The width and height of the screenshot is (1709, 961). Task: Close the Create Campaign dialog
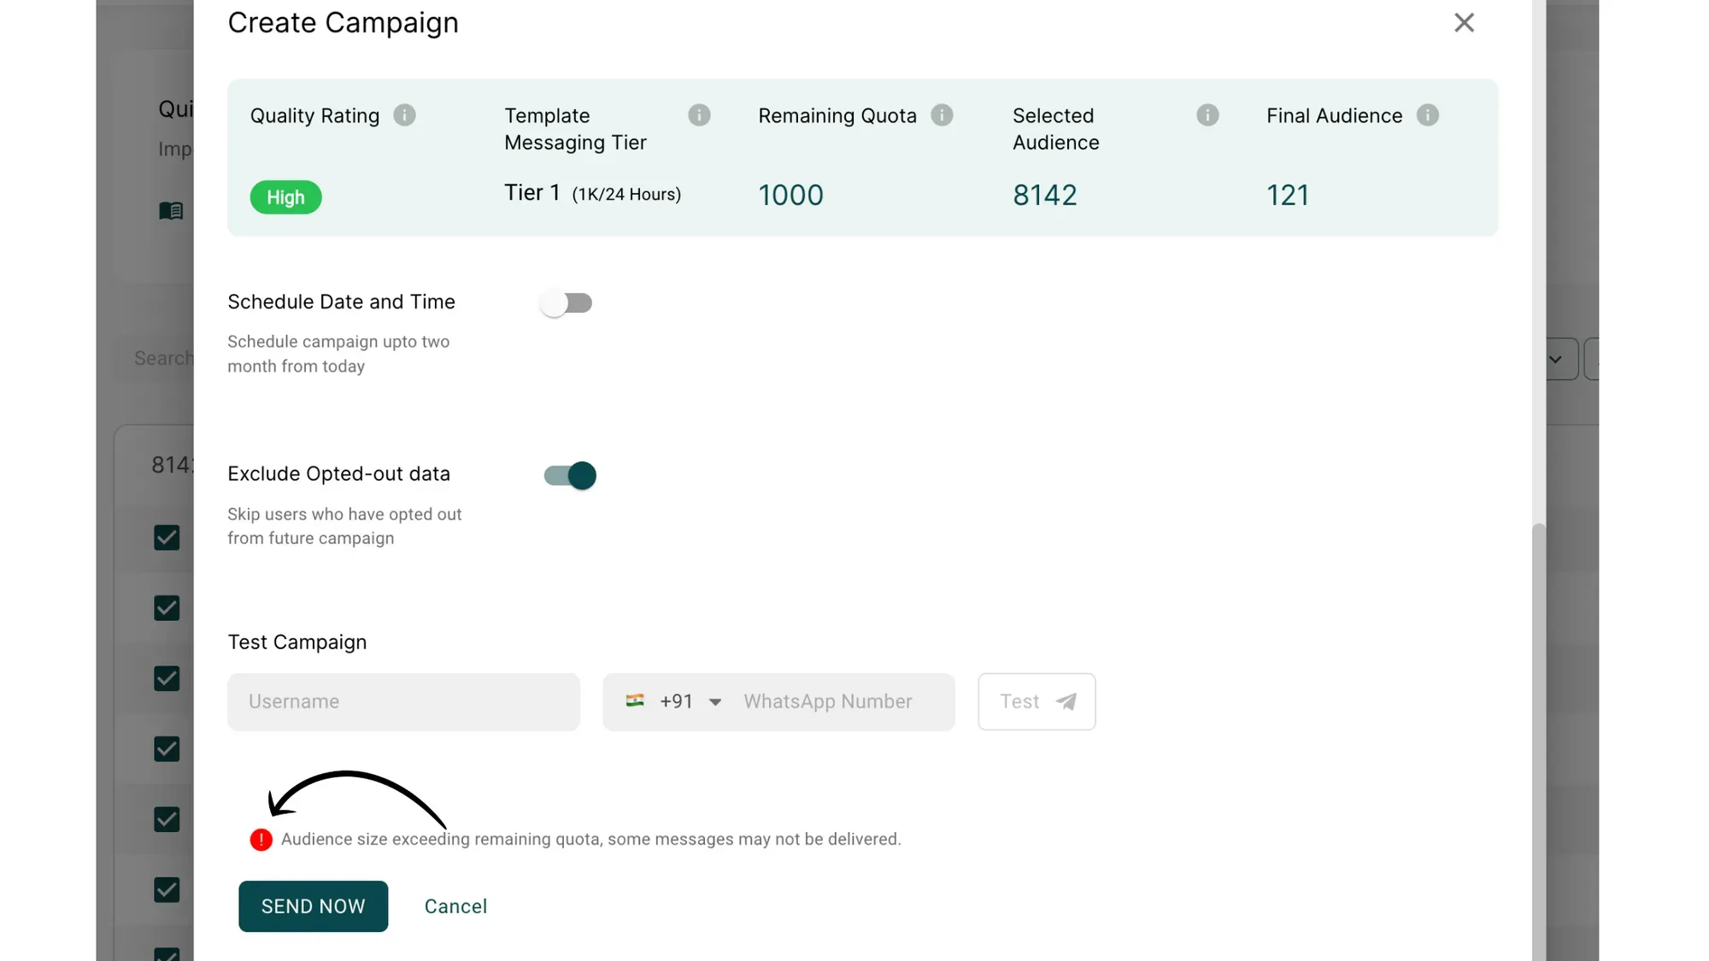1464,22
